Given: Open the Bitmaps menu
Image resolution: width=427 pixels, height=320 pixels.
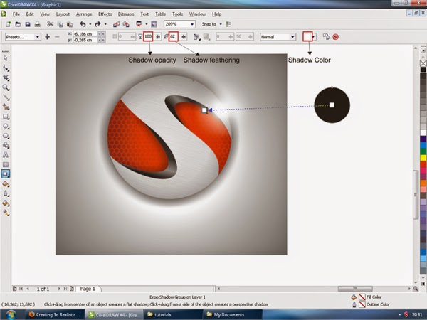Looking at the screenshot, I should pos(126,14).
